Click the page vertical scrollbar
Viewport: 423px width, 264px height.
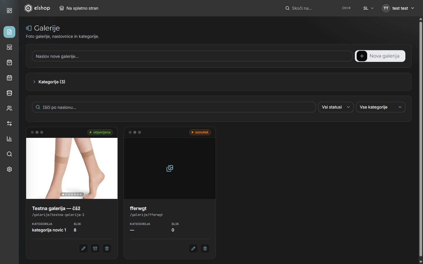[421, 138]
